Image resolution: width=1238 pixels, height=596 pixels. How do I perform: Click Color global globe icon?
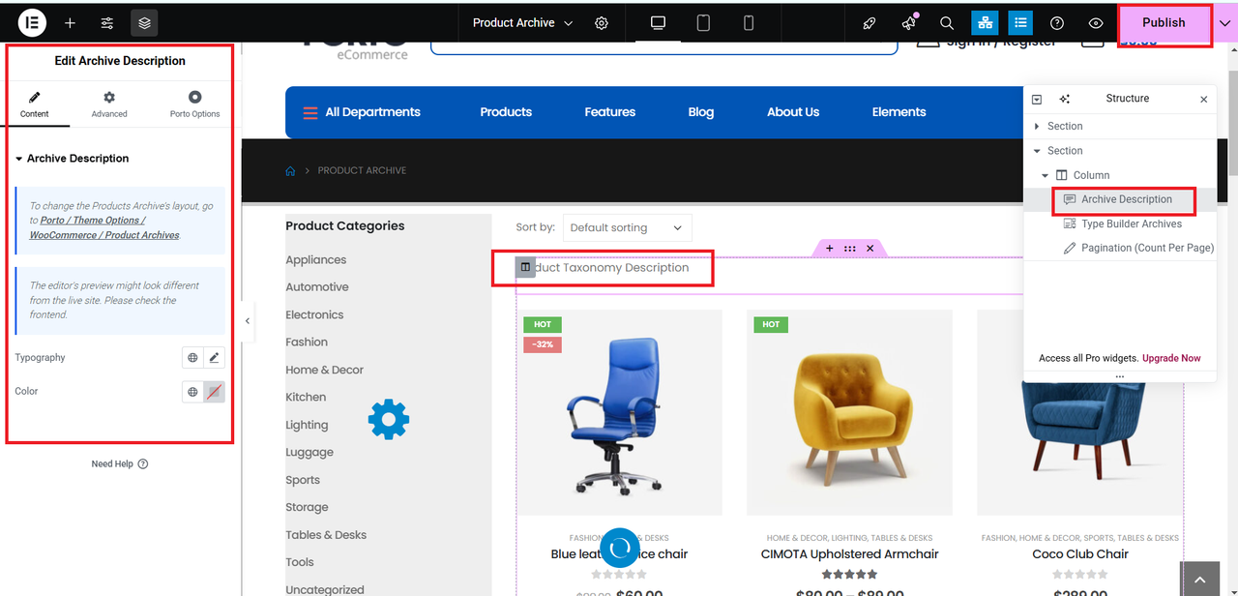[192, 392]
